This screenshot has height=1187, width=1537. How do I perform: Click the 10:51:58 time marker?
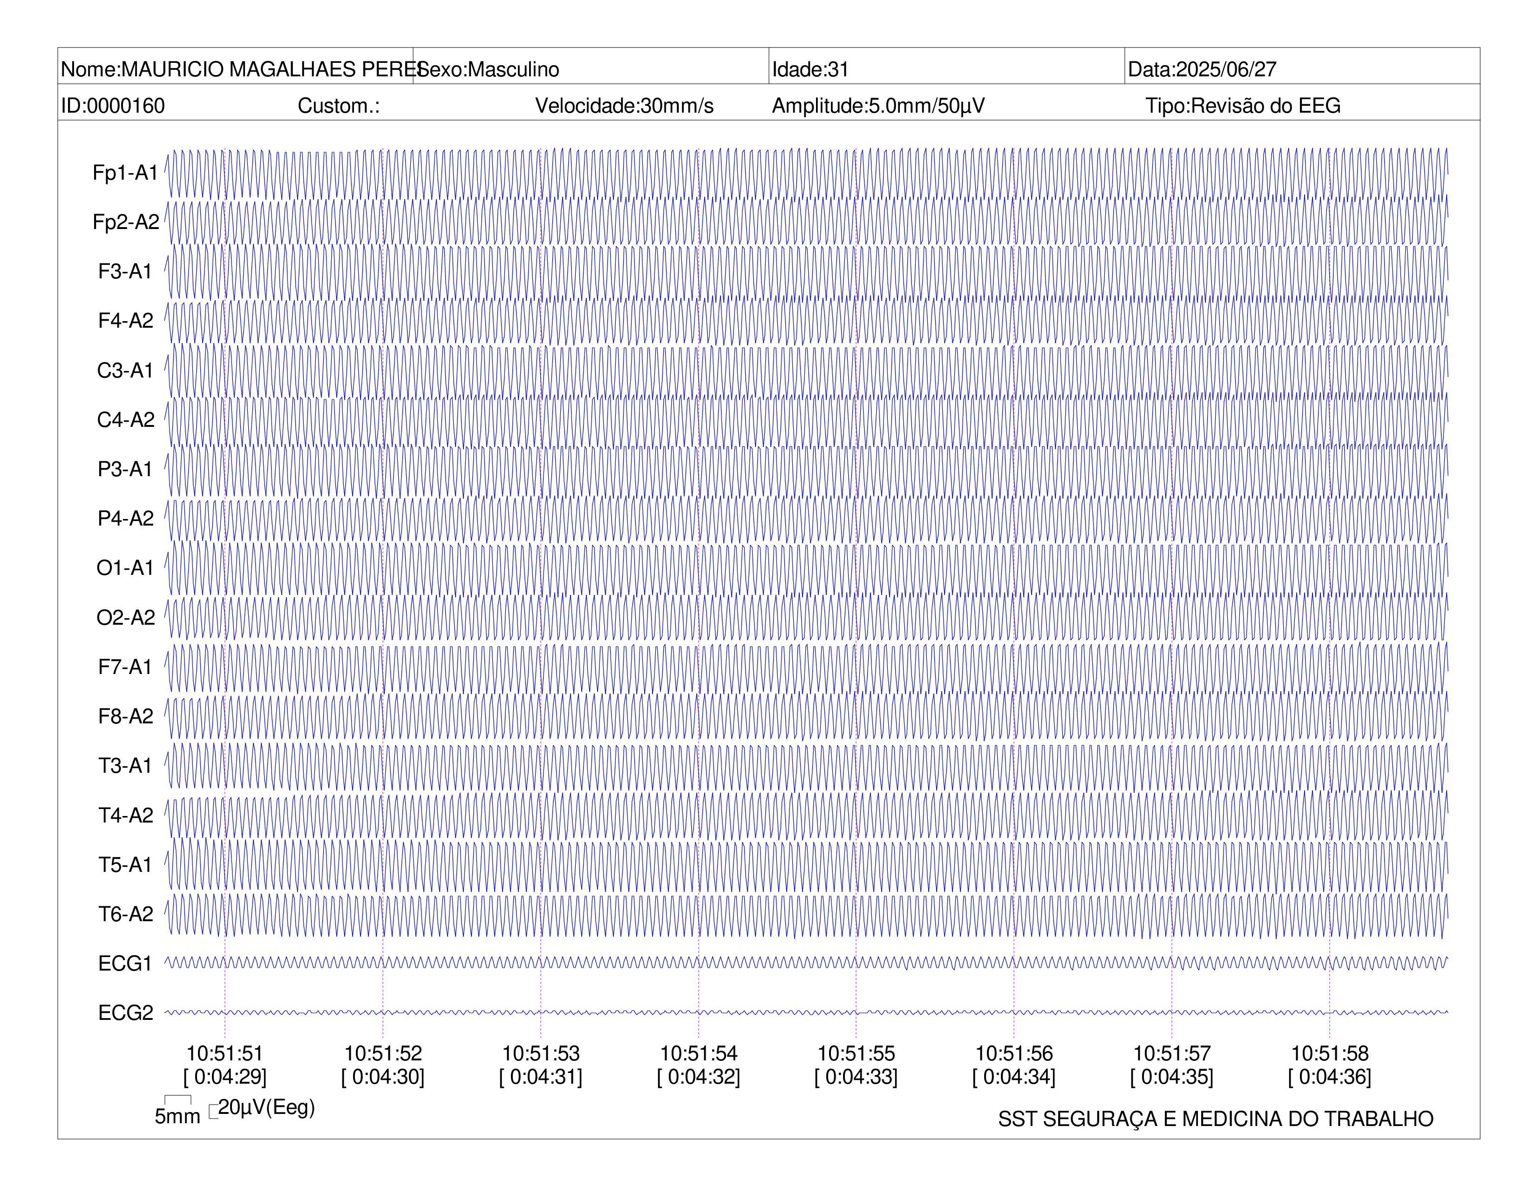1329,1053
